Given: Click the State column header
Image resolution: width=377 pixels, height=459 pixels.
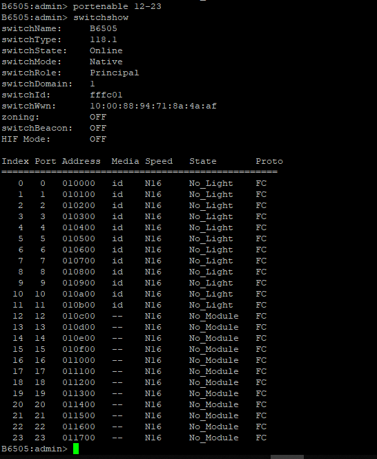Looking at the screenshot, I should 203,161.
